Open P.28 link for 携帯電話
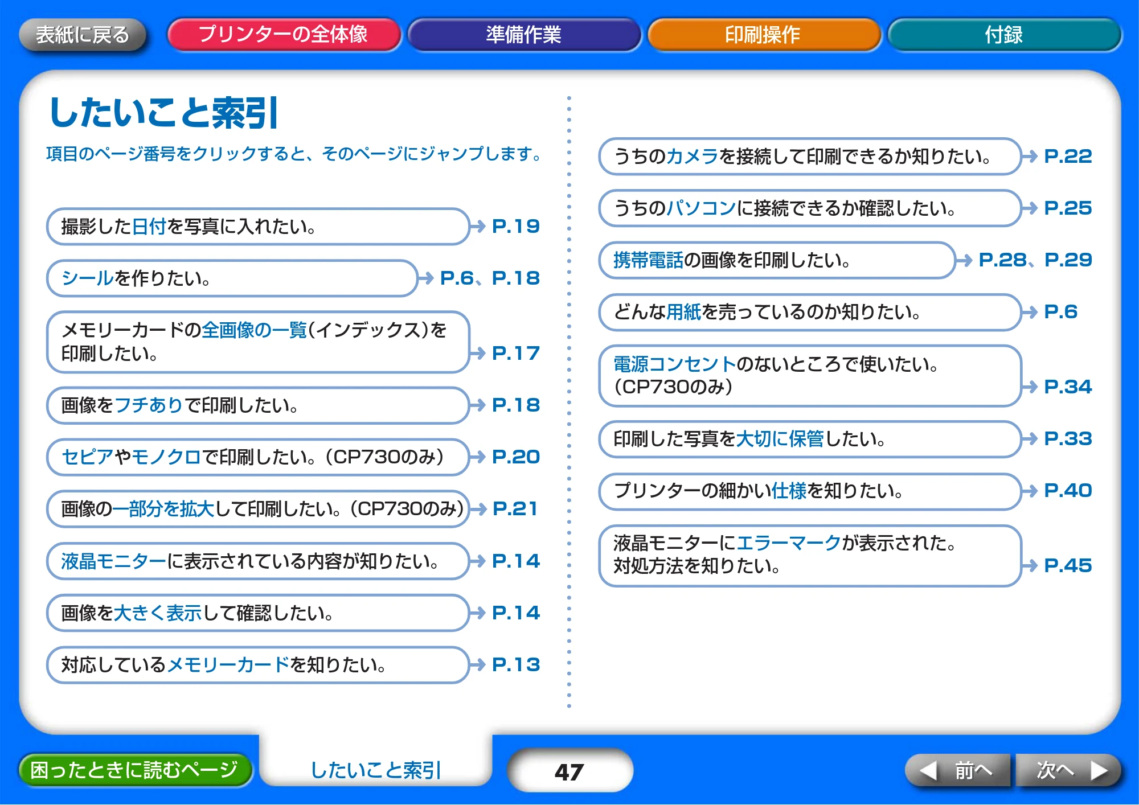Image resolution: width=1139 pixels, height=805 pixels. (x=1002, y=260)
